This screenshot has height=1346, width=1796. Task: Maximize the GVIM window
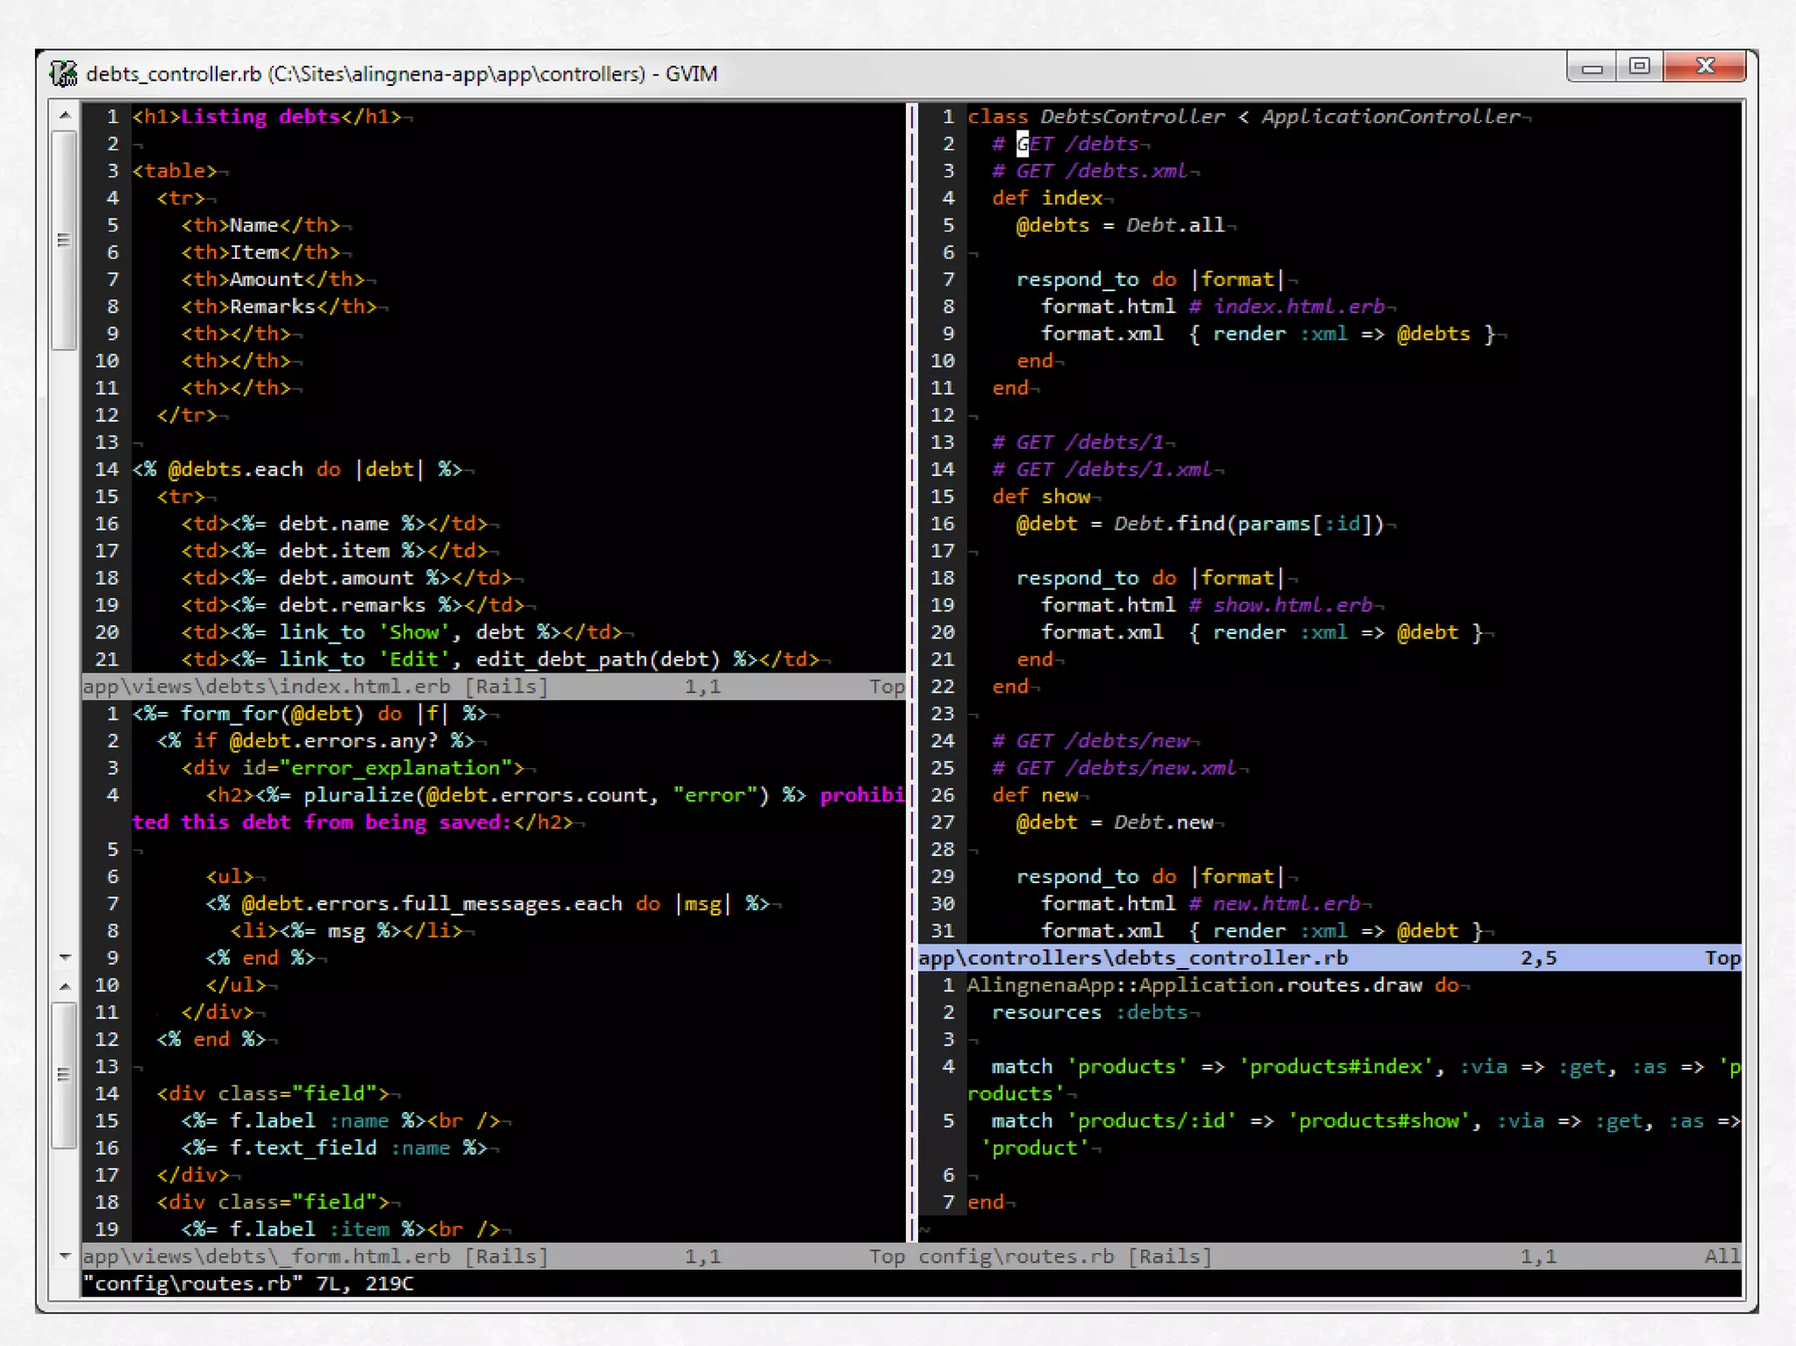click(1639, 67)
